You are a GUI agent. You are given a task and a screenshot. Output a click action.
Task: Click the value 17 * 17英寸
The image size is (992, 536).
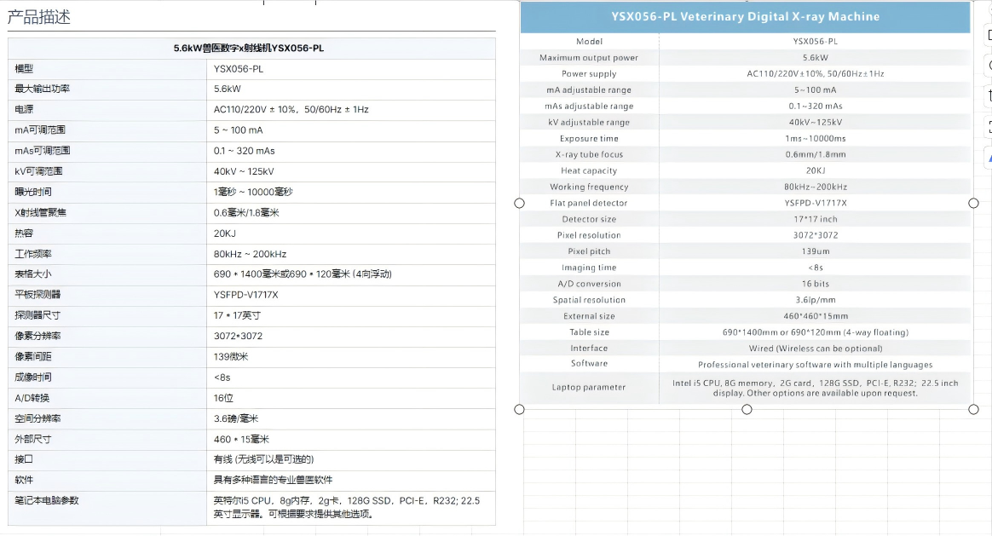click(237, 315)
